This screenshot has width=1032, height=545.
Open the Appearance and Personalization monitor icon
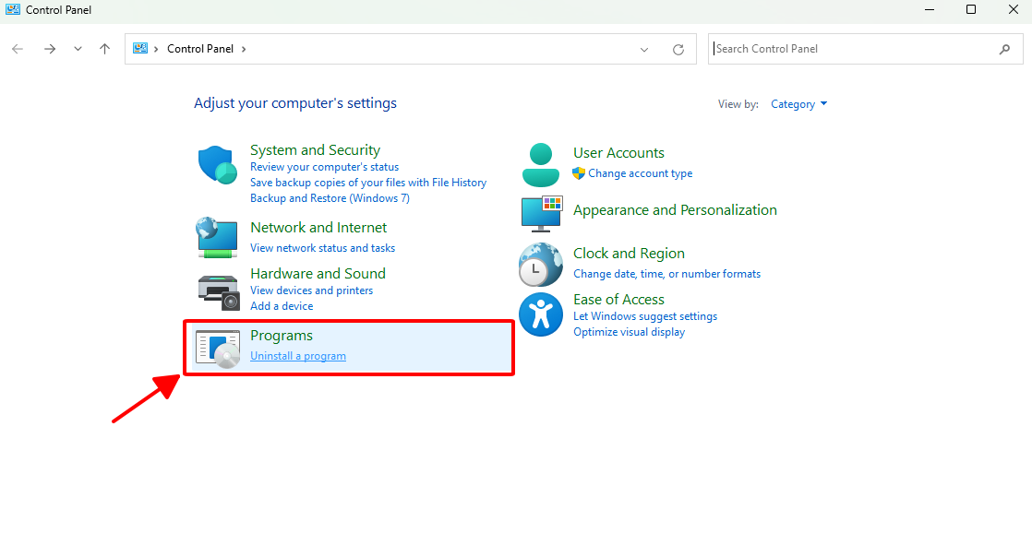pos(540,212)
